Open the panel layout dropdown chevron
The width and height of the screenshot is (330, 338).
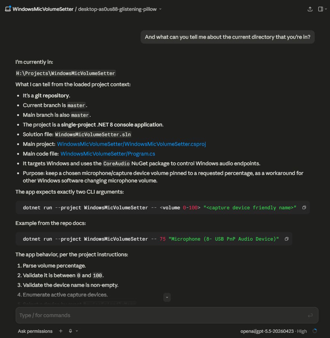coord(326,9)
